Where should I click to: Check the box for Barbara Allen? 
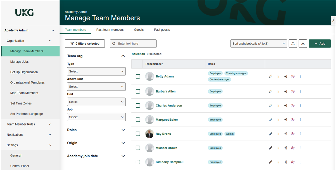138,91
